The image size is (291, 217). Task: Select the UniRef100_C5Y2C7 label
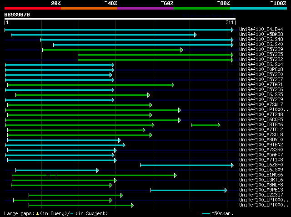(261, 80)
